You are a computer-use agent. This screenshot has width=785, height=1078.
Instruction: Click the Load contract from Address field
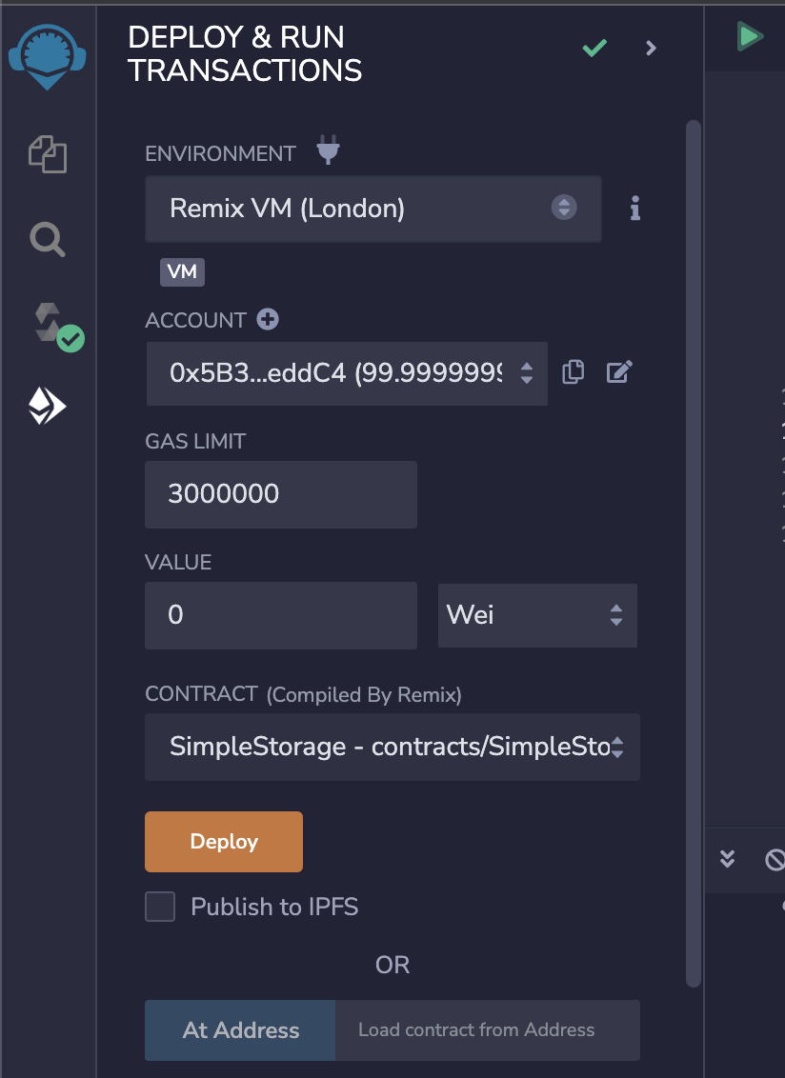488,1029
